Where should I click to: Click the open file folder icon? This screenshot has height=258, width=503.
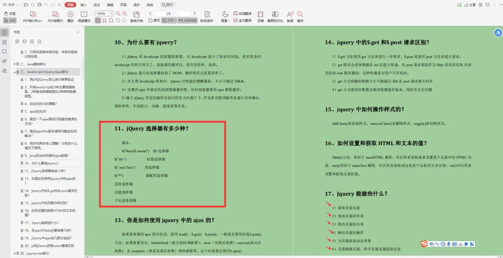coord(26,5)
